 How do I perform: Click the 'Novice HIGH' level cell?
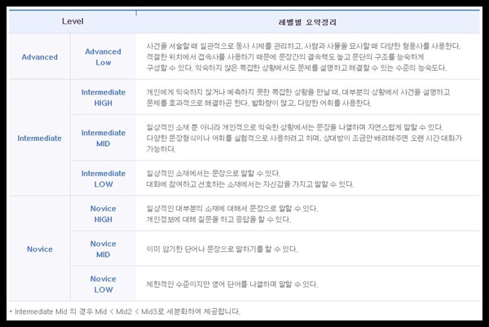click(104, 214)
